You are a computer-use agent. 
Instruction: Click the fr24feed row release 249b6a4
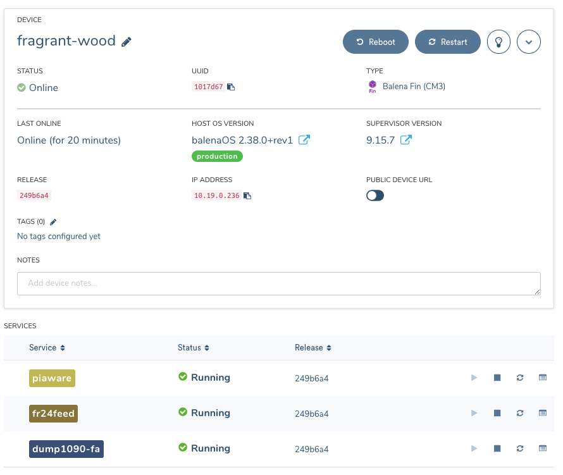point(312,414)
